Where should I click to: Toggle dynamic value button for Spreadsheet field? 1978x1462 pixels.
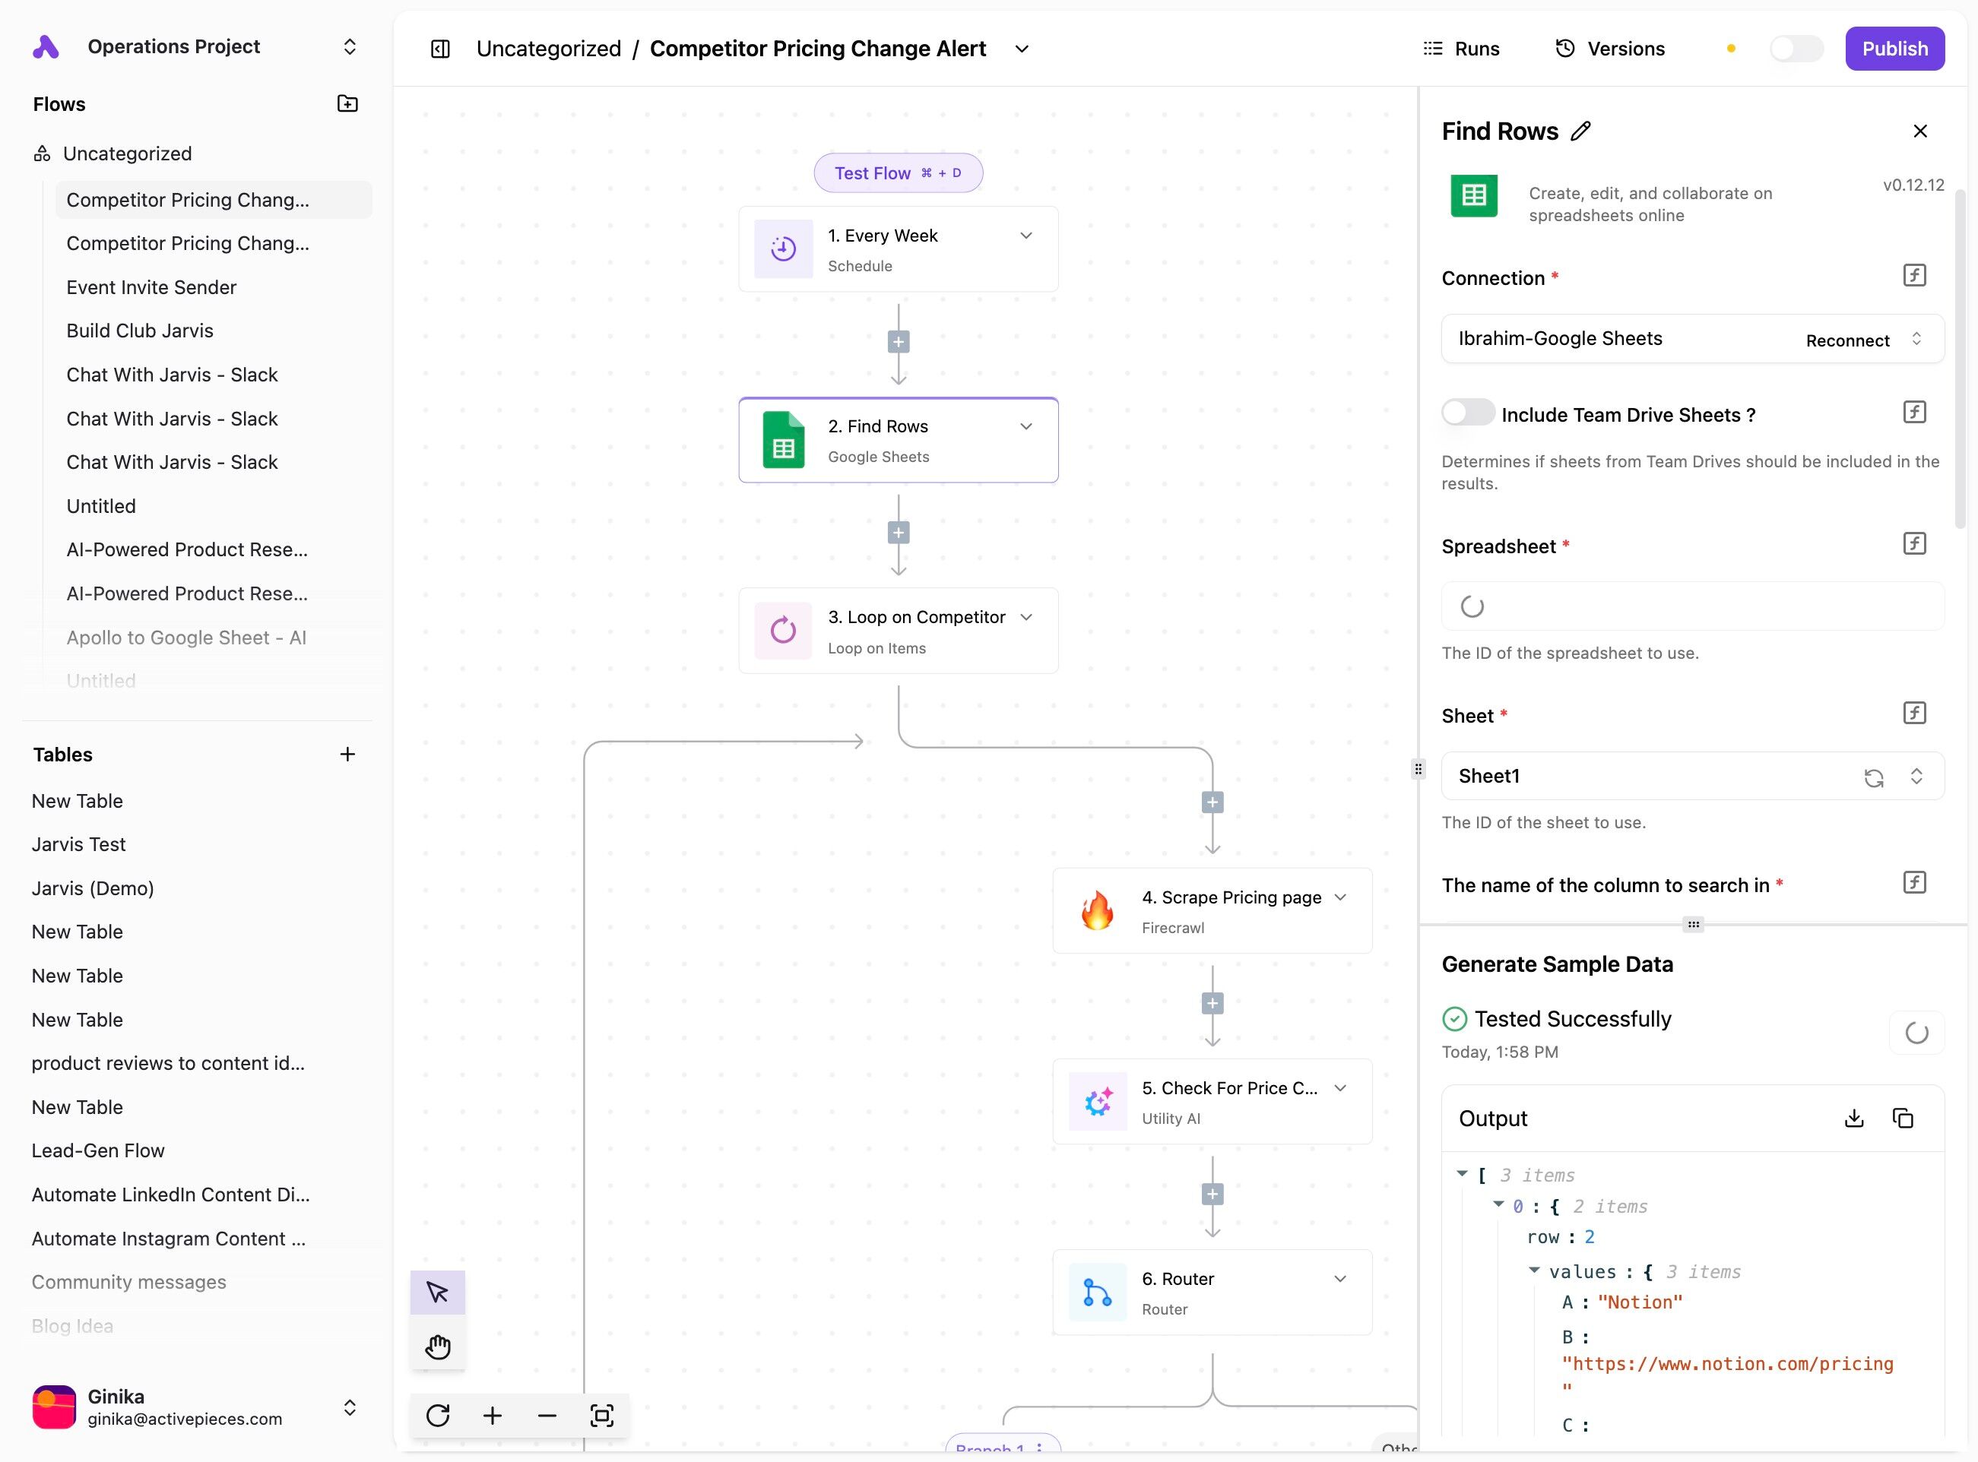(x=1914, y=543)
